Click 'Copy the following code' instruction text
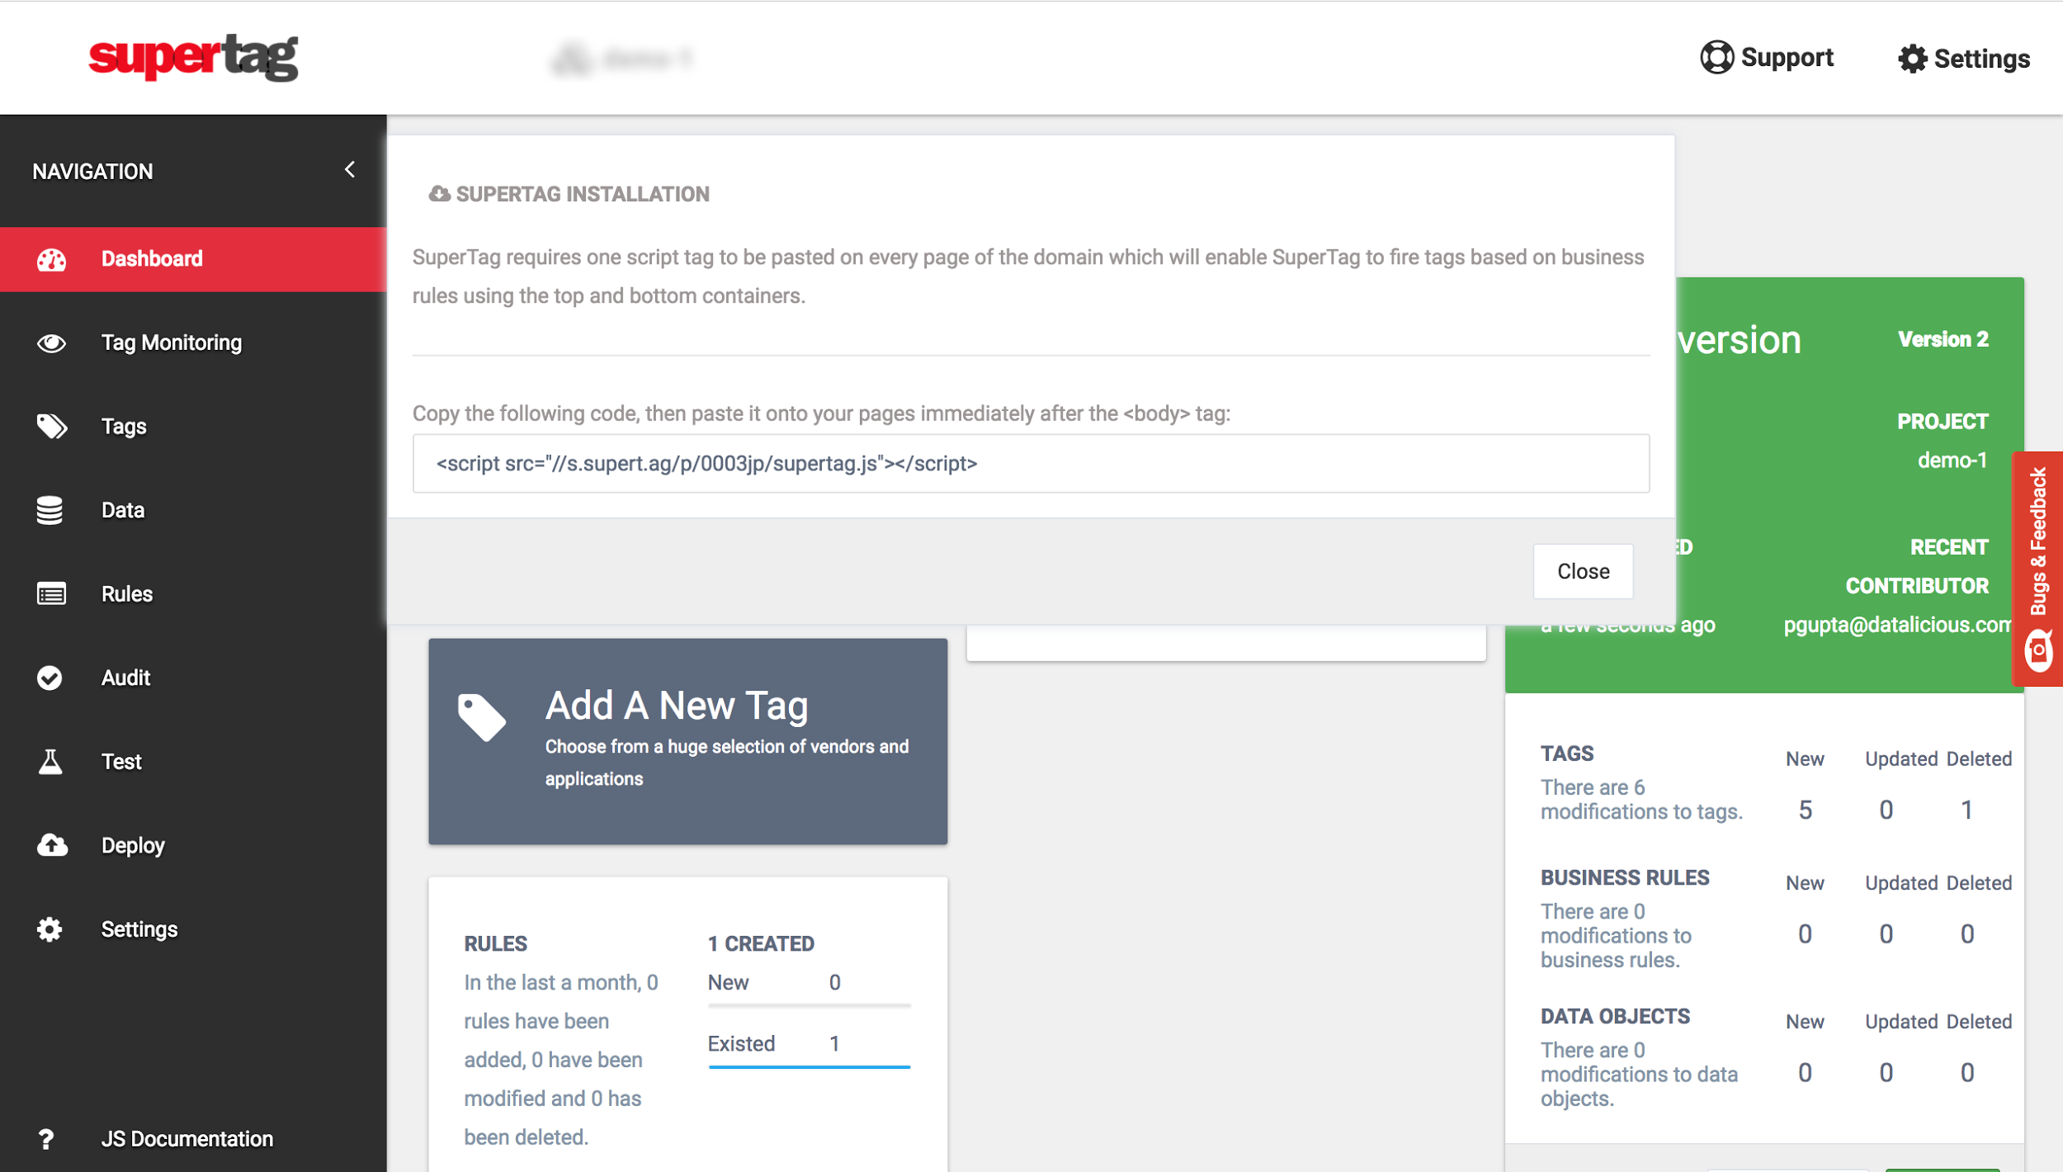This screenshot has height=1172, width=2063. click(x=821, y=414)
